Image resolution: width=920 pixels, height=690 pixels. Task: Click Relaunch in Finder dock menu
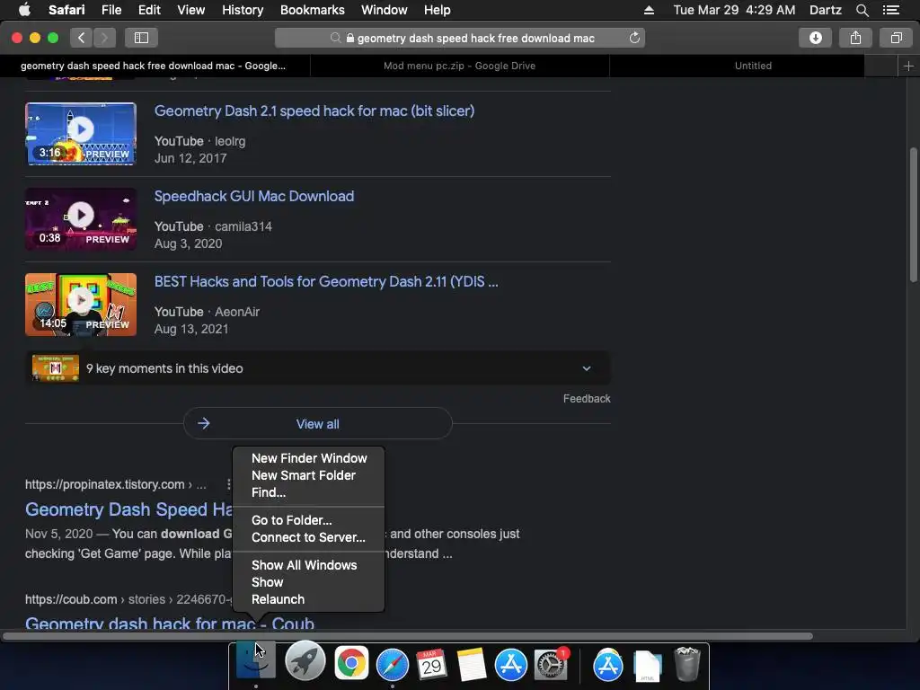(x=309, y=599)
